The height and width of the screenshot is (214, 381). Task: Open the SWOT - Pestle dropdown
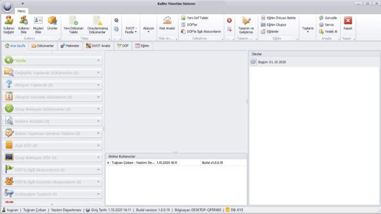tap(131, 30)
